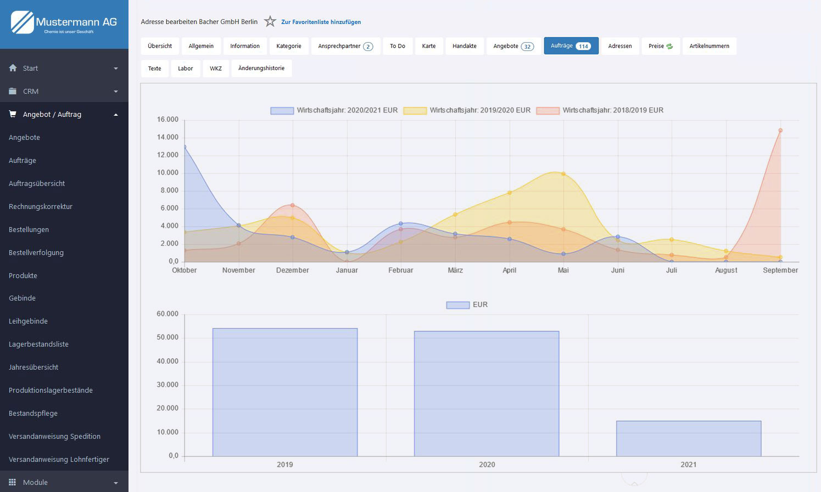Click the EUR legend color swatch

[x=457, y=305]
